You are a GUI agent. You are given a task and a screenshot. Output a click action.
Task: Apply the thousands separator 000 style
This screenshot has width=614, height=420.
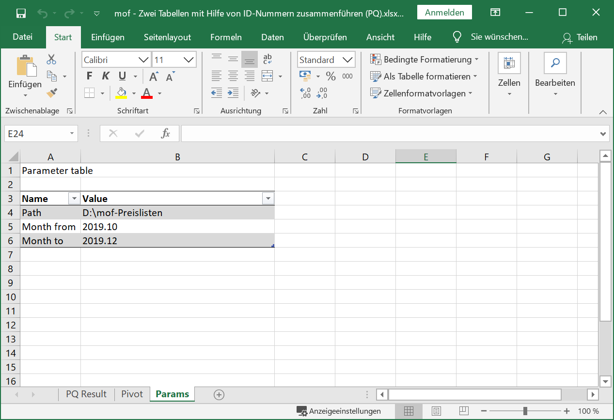(347, 76)
